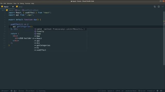Viewport: 165px width, 92px height.
Task: Click the method icon beside catch
Action: [x=35, y=29]
